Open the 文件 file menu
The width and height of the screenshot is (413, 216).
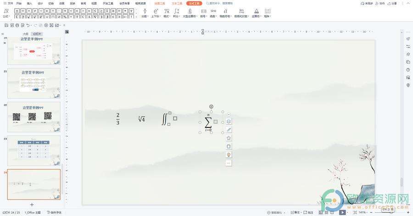8,3
